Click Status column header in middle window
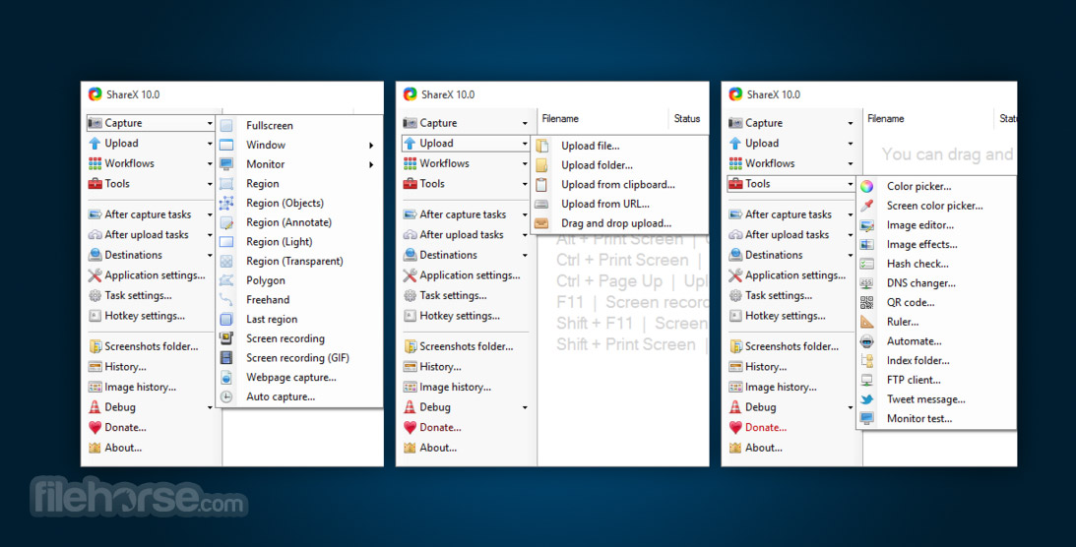 687,119
